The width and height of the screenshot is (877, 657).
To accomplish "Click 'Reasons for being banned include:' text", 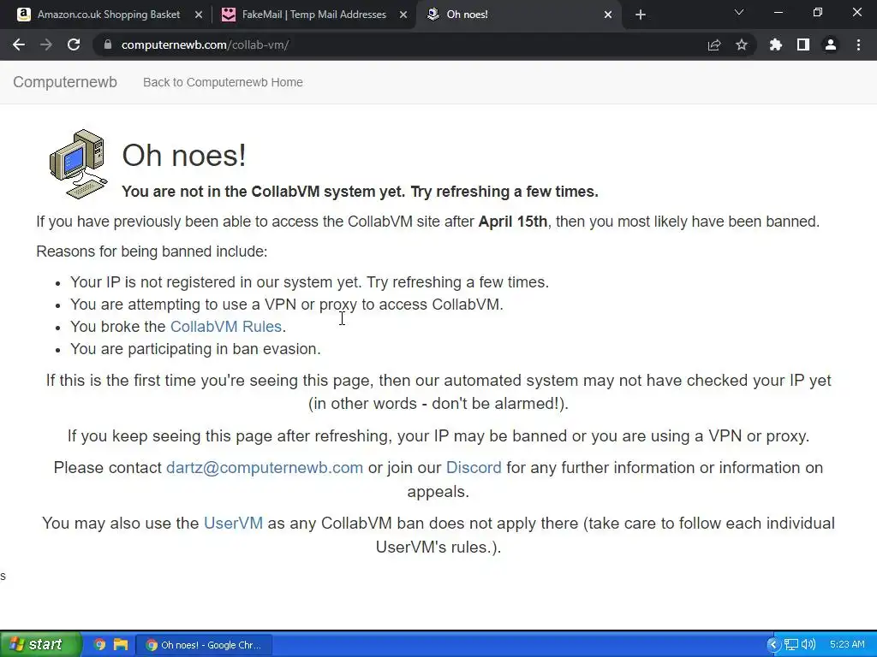I will (x=152, y=252).
